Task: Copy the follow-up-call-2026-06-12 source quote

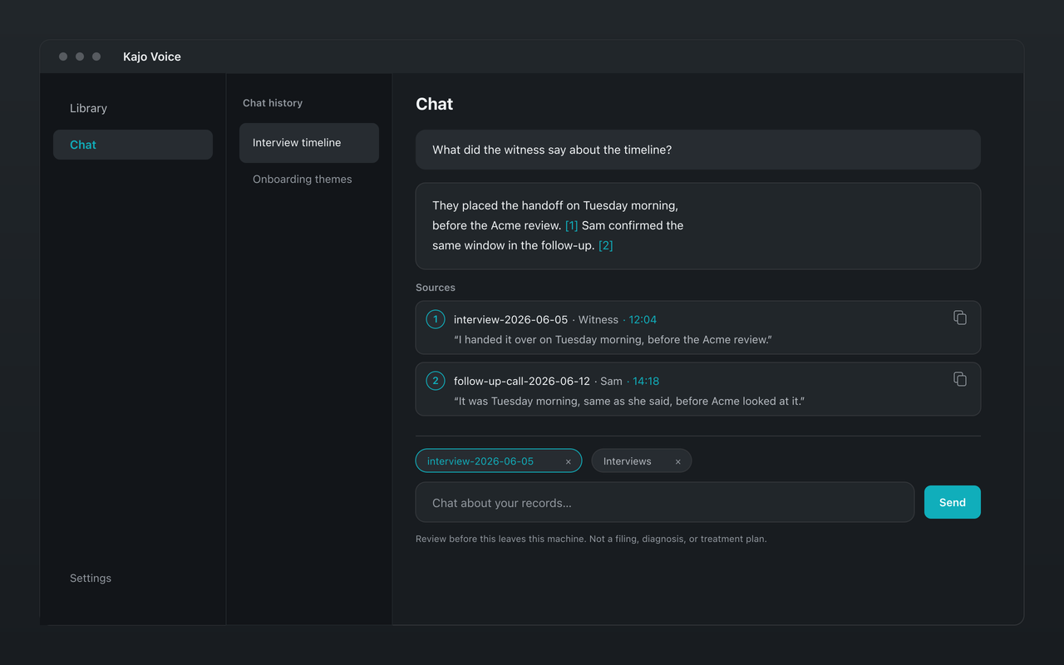Action: coord(960,379)
